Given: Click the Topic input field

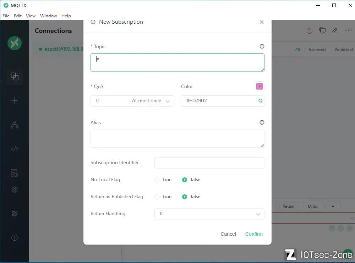Looking at the screenshot, I should coord(177,63).
